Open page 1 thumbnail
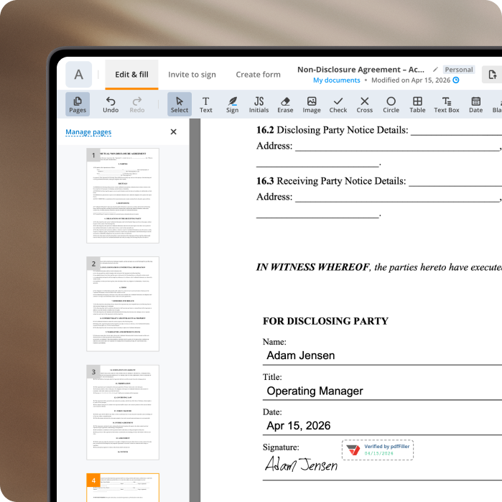 pyautogui.click(x=123, y=195)
